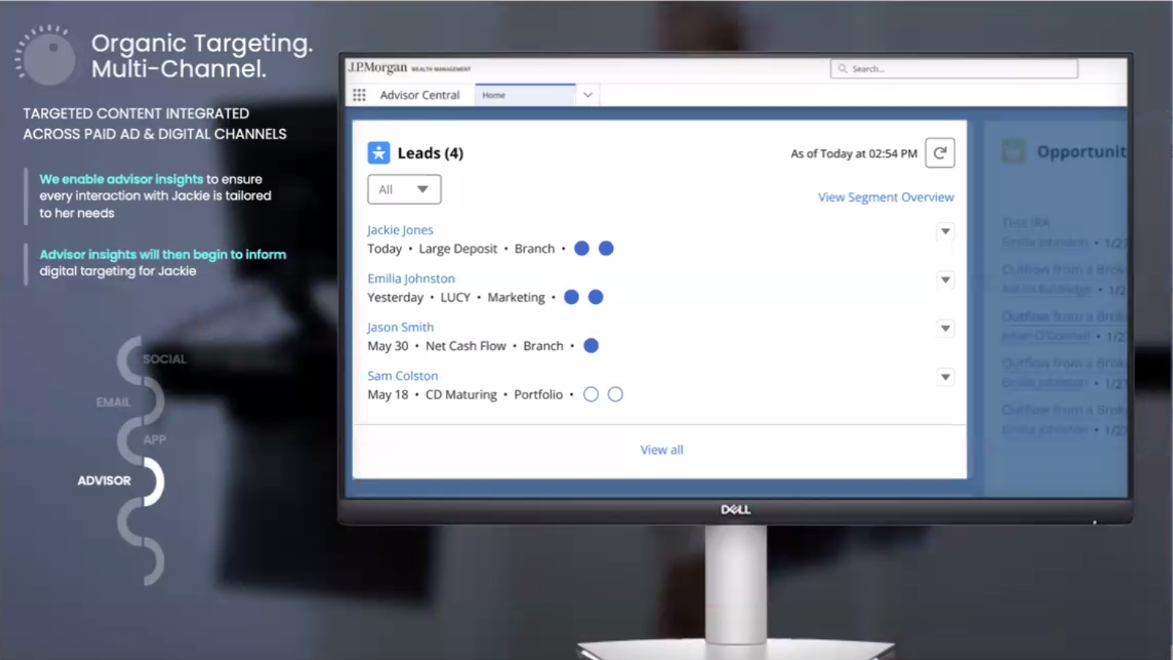This screenshot has width=1173, height=660.
Task: Open Emilia Johnston lead
Action: tap(411, 279)
